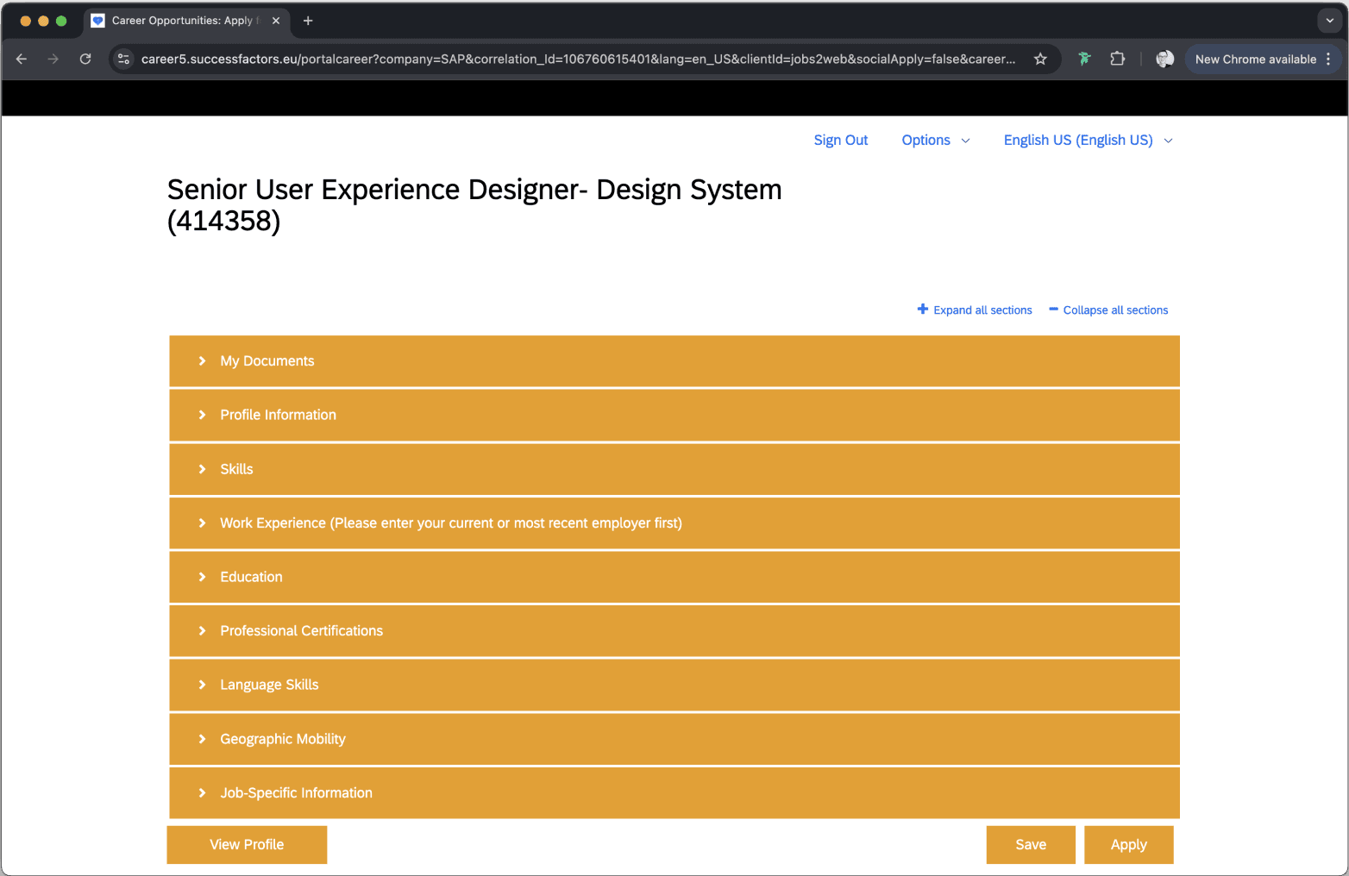Click the browser reload page icon
Screen dimensions: 1349x876
tap(85, 59)
